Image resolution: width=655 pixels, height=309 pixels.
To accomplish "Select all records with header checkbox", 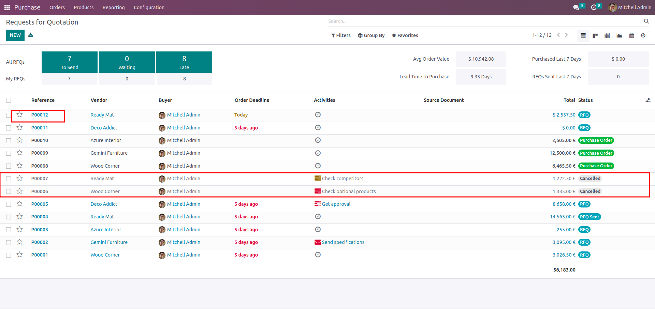I will pyautogui.click(x=9, y=100).
